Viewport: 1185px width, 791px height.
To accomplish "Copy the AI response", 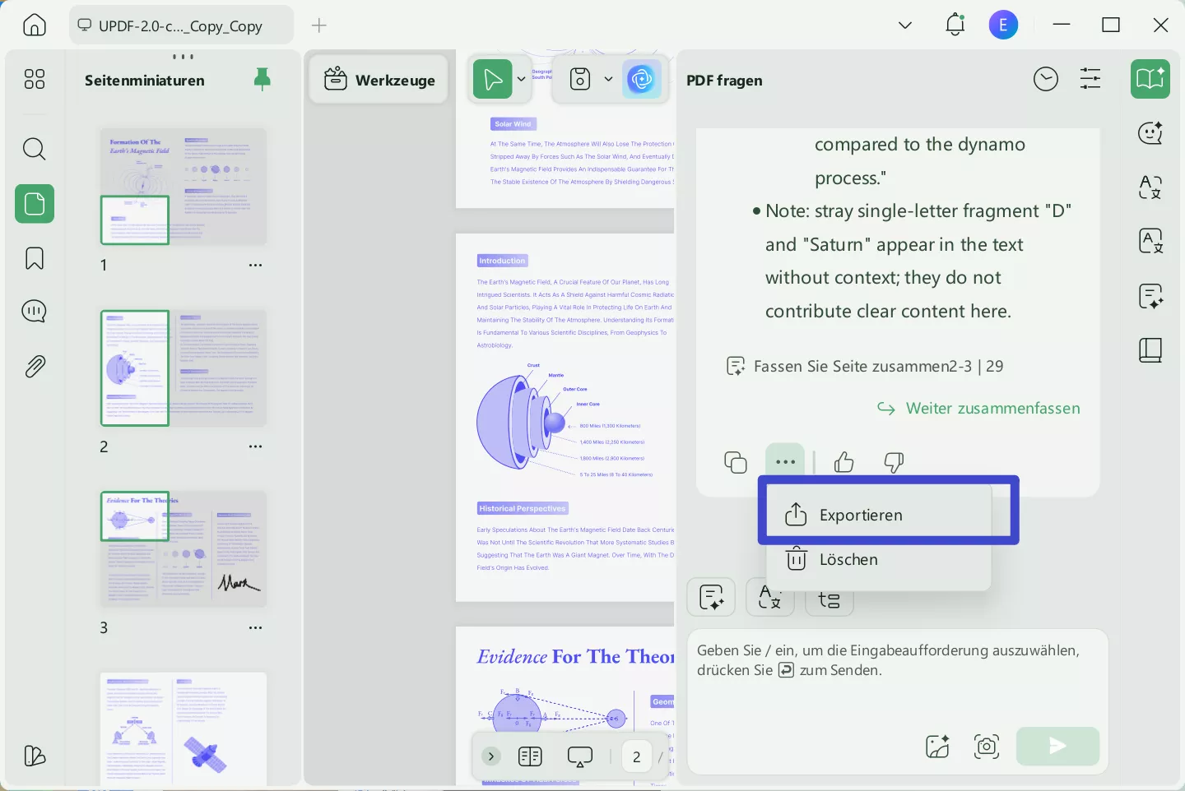I will coord(736,462).
